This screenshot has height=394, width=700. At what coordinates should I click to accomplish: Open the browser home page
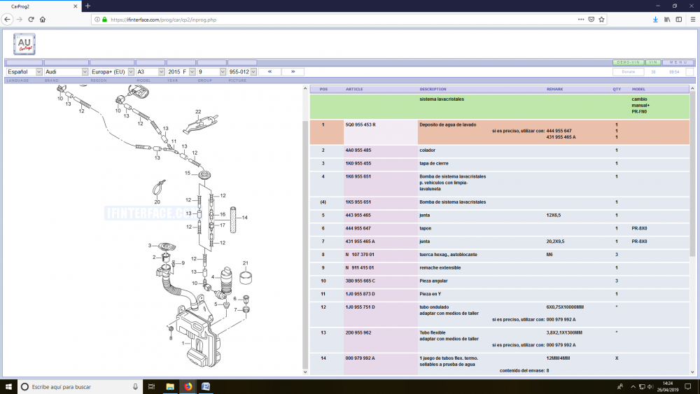[x=43, y=19]
